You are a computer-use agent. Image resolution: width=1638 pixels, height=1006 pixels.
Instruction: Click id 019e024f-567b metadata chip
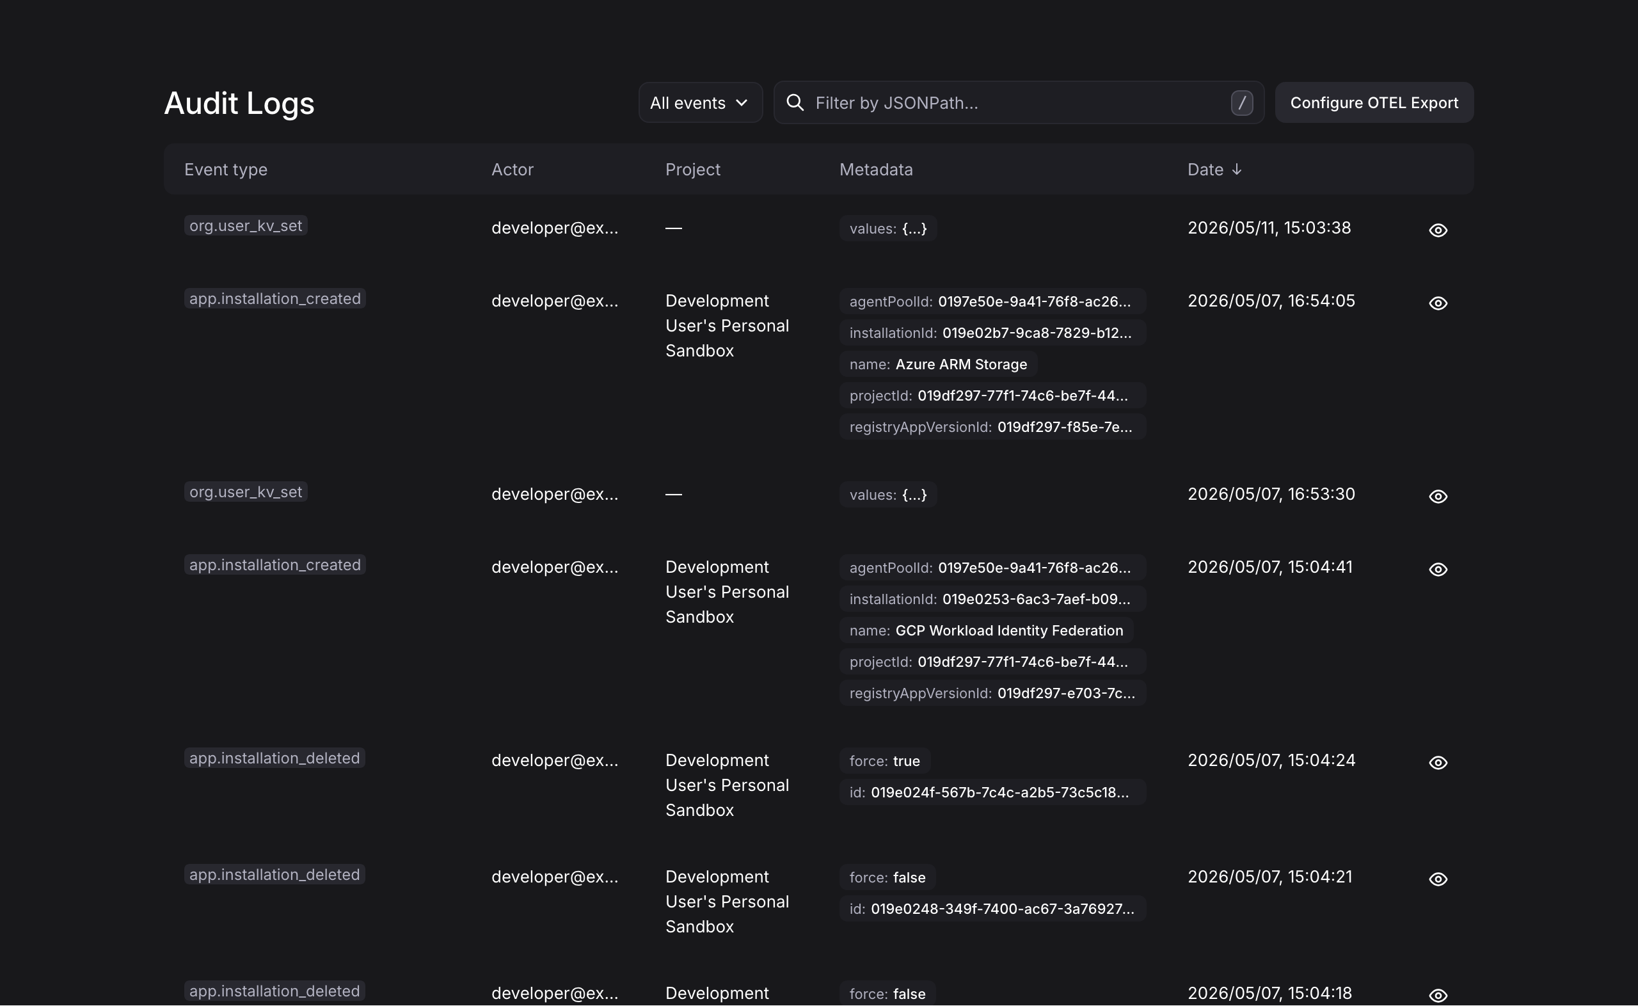click(x=992, y=792)
